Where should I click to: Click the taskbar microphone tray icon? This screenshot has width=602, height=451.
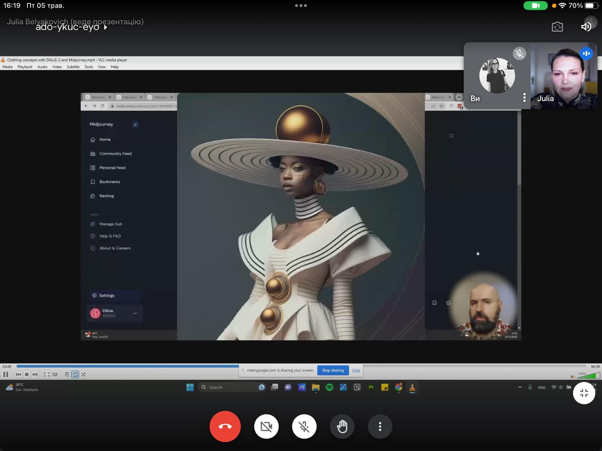pyautogui.click(x=530, y=387)
